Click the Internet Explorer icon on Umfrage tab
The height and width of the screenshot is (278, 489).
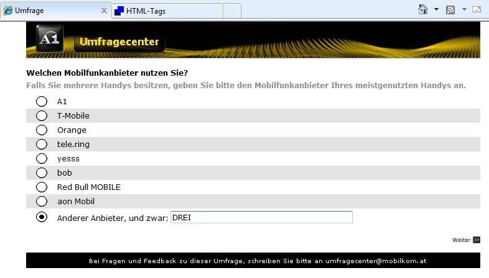click(8, 11)
